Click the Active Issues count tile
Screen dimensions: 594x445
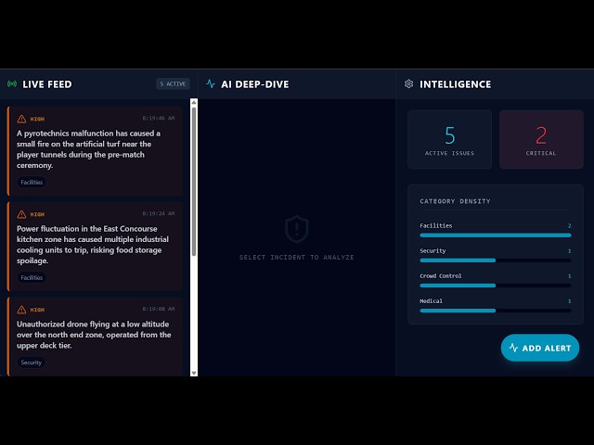(449, 139)
